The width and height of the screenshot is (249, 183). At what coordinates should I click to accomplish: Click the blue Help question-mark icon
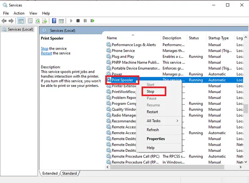coord(54,21)
